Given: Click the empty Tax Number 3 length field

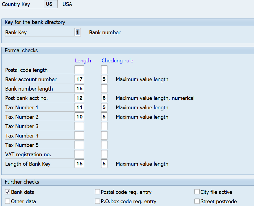Looking at the screenshot, I should click(x=79, y=126).
